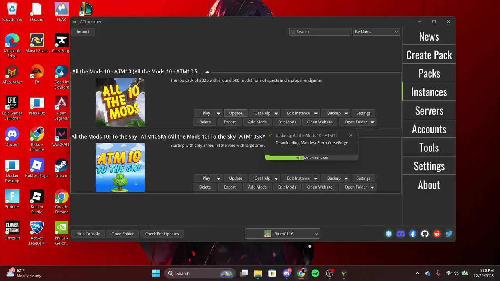Click Delete for the To the Sky instance
Viewport: 500px width, 281px height.
pos(205,187)
